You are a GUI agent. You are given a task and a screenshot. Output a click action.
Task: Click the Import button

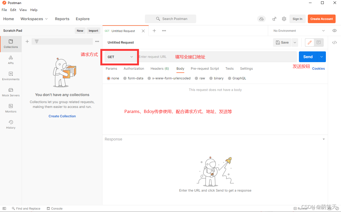coord(93,31)
